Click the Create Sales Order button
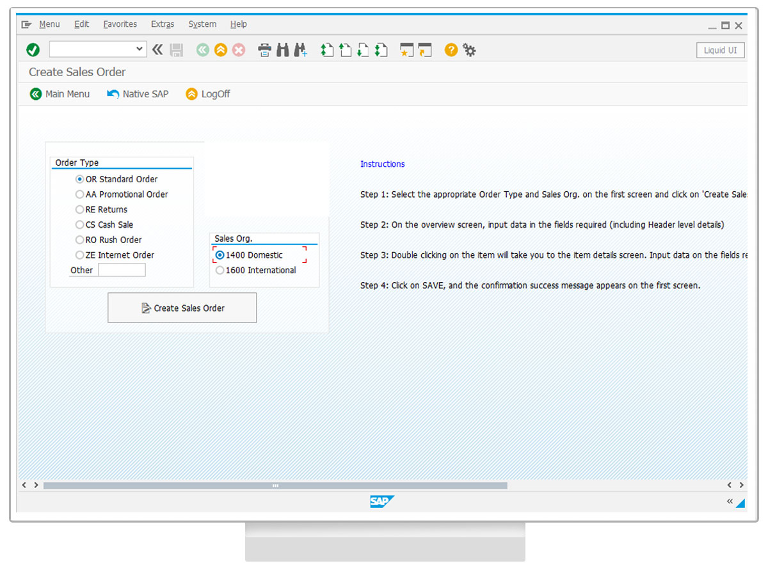Screen dimensions: 768x568 click(x=182, y=308)
